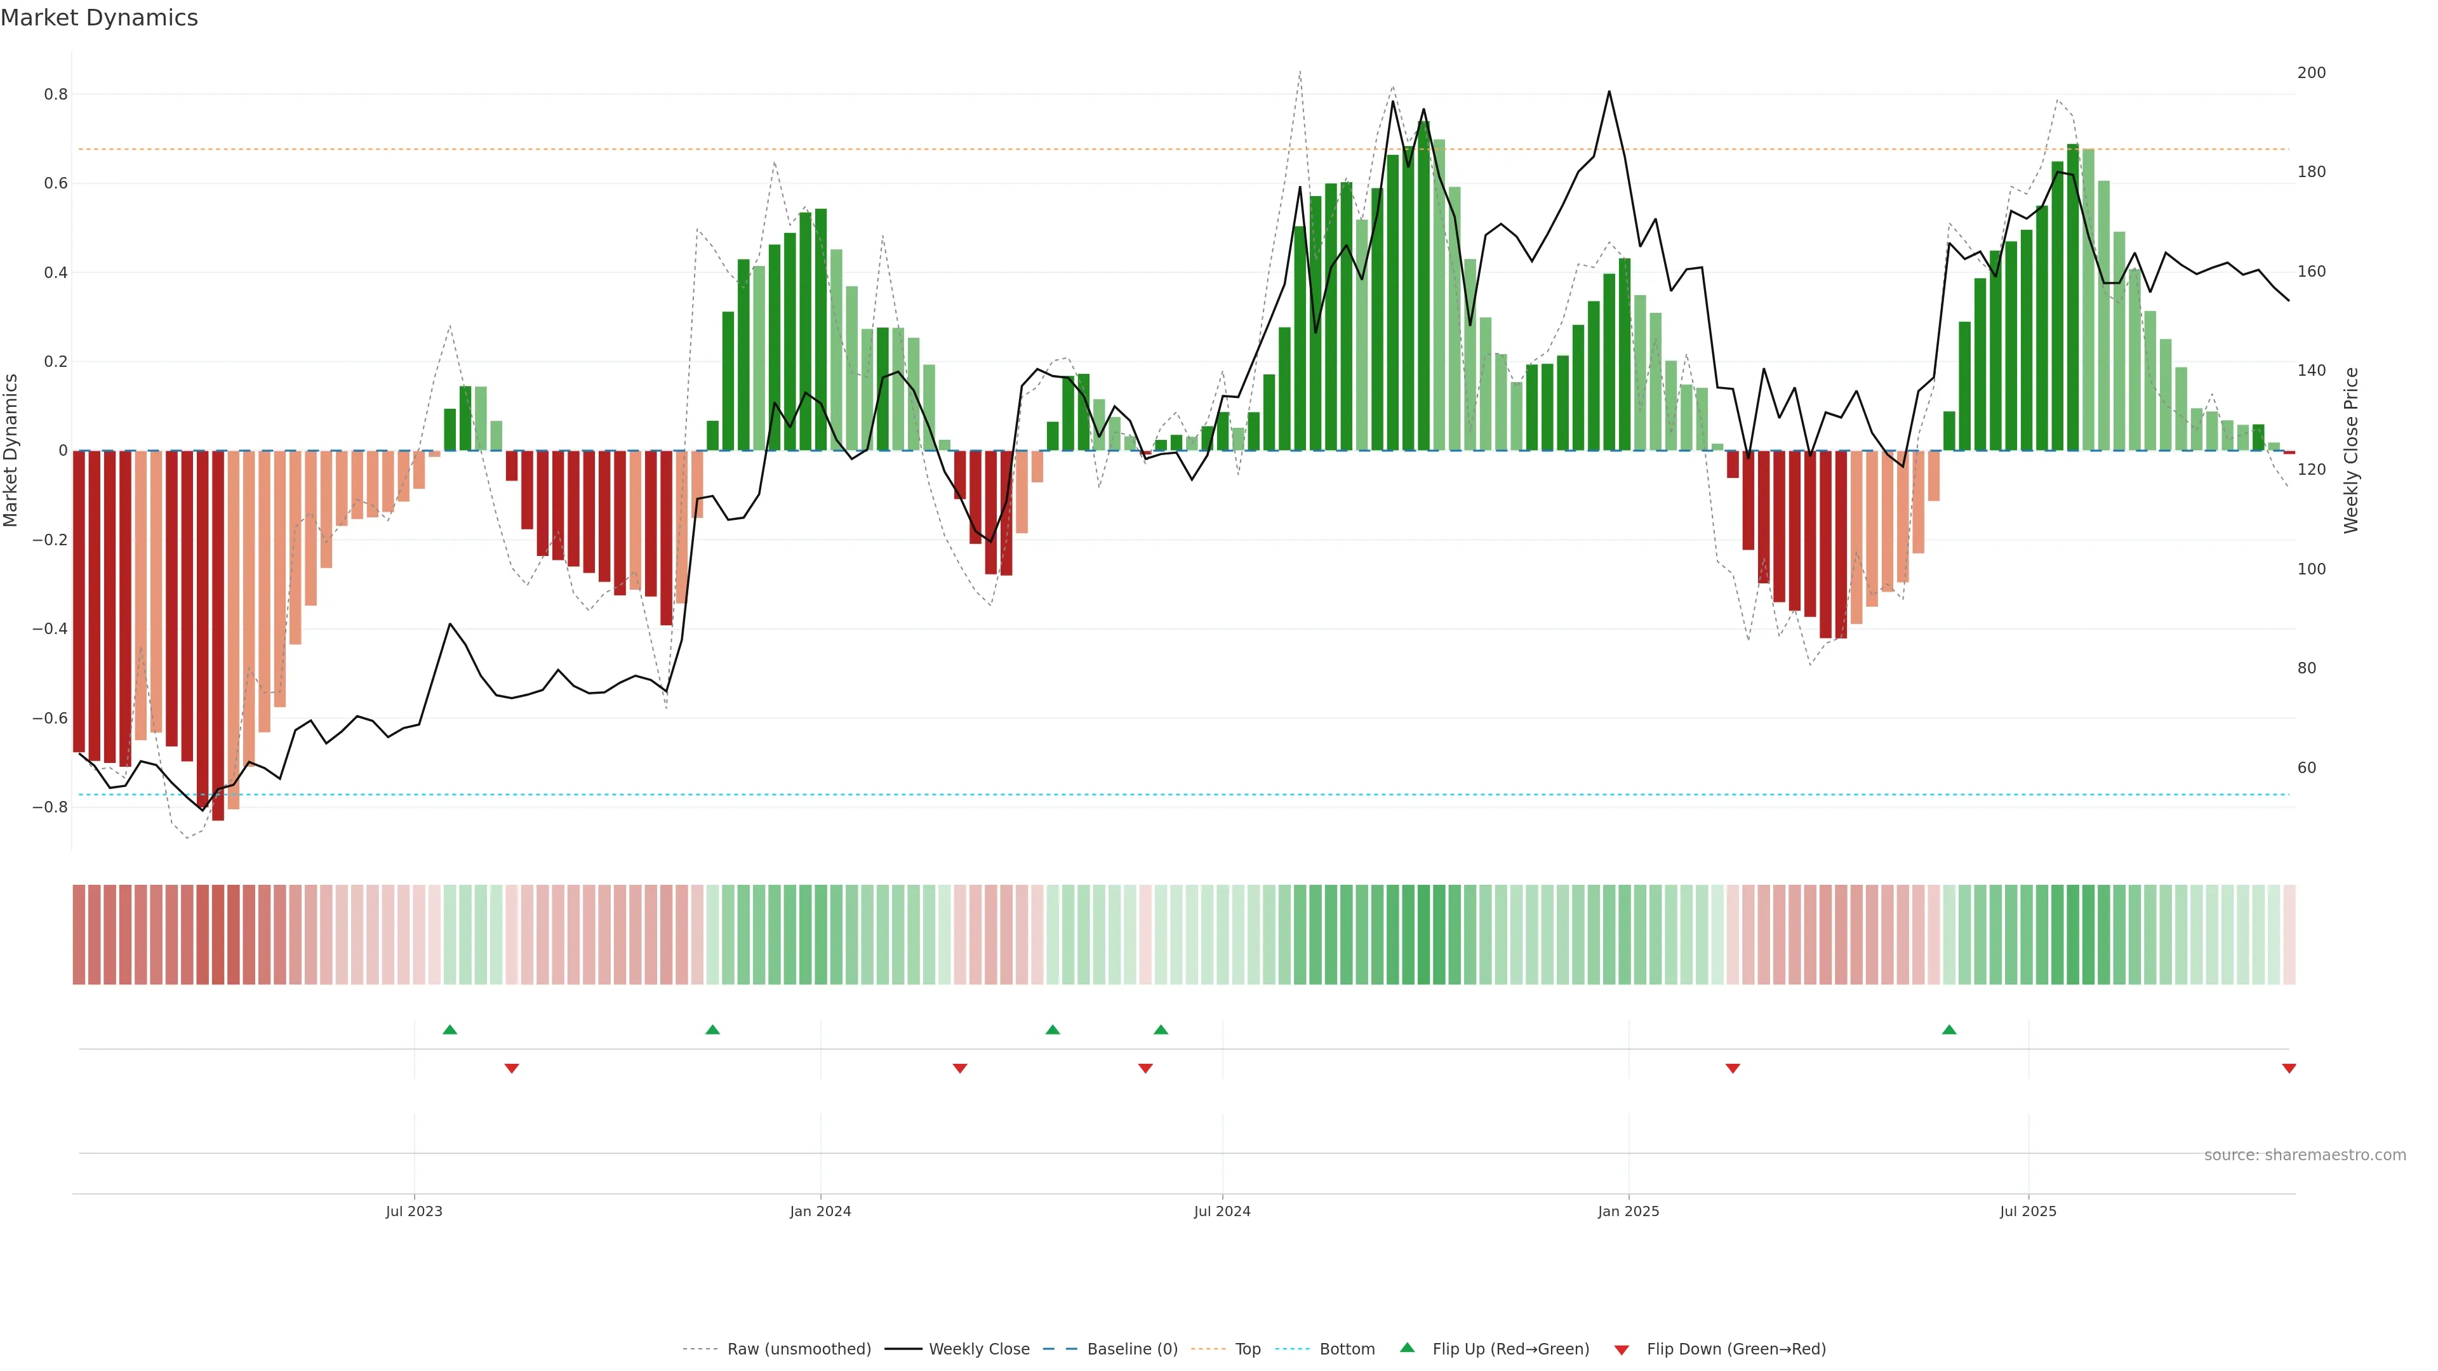Click the red triangle in the Flip Down legend
This screenshot has width=2438, height=1371.
(x=1622, y=1349)
